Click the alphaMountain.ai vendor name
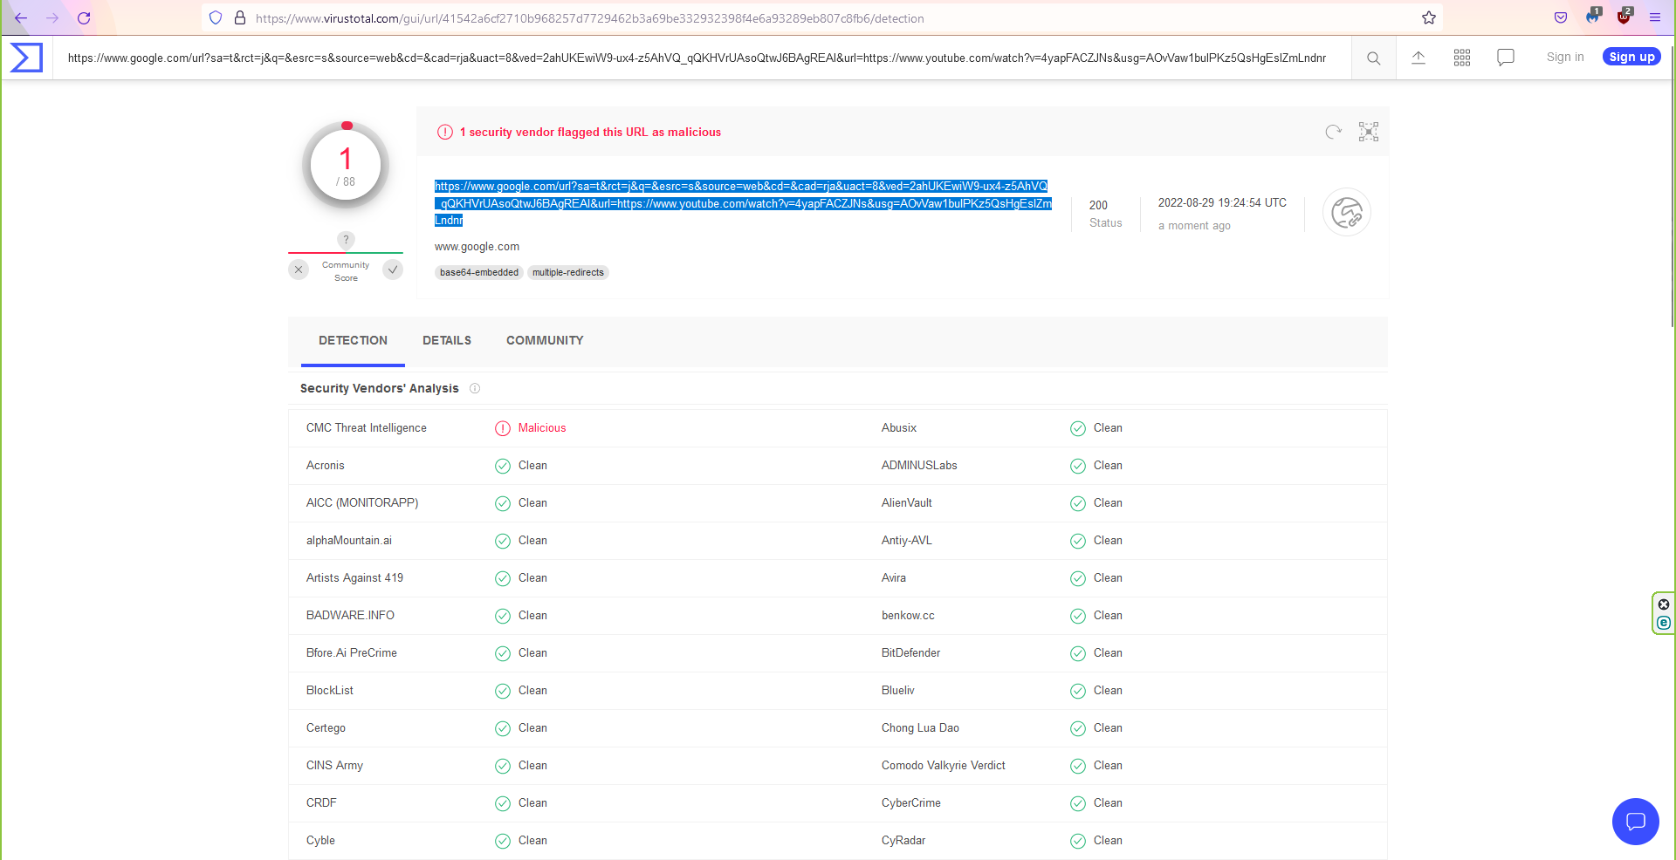 [349, 541]
